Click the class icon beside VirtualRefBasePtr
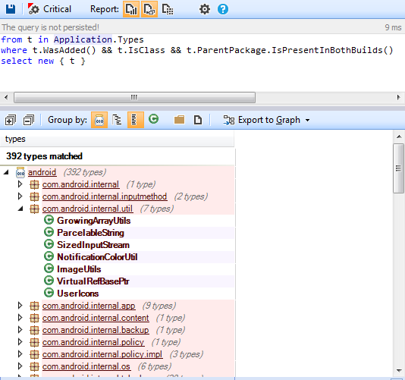405x380 pixels. [x=49, y=281]
